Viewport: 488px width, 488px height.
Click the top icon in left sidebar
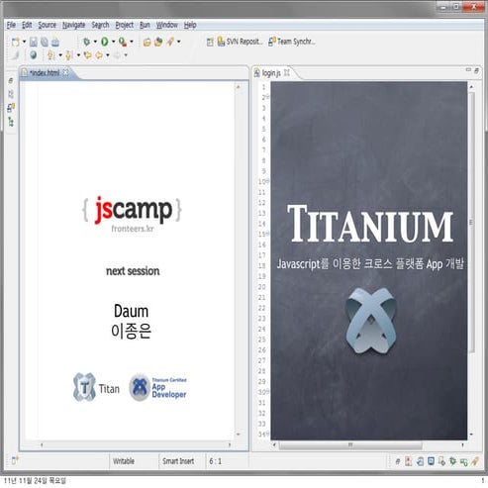tap(11, 81)
